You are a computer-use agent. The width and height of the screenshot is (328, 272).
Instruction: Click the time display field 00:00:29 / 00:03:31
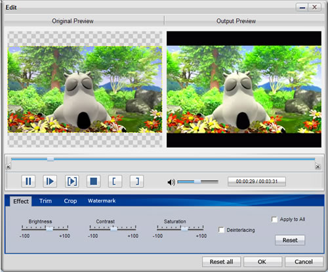[256, 181]
